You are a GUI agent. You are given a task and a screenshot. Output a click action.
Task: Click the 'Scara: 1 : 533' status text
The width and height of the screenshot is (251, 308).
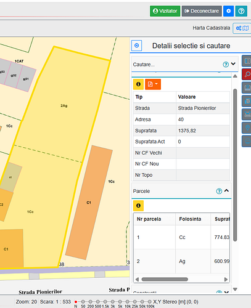(56, 302)
